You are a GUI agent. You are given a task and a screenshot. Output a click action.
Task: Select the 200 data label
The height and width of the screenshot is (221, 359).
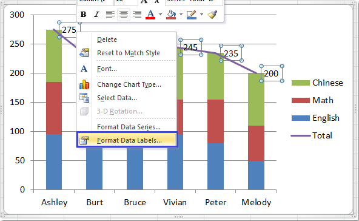tap(272, 73)
